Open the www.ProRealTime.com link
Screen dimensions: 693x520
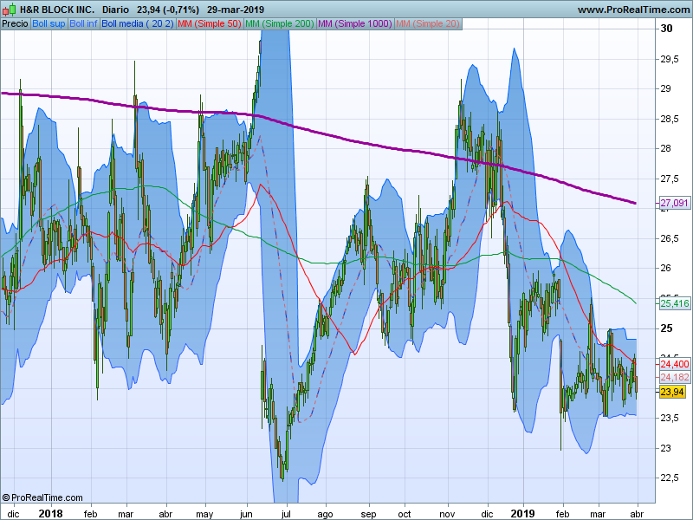coord(635,10)
